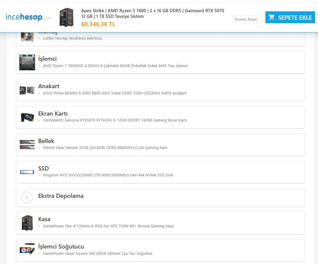Click the AMD Ryzen processor image
318x264 pixels.
click(27, 63)
